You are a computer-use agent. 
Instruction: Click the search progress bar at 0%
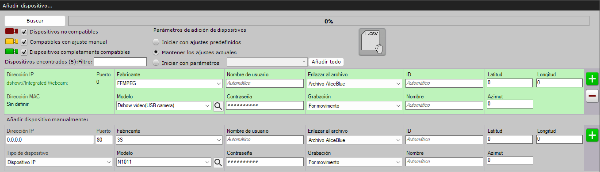pos(329,21)
